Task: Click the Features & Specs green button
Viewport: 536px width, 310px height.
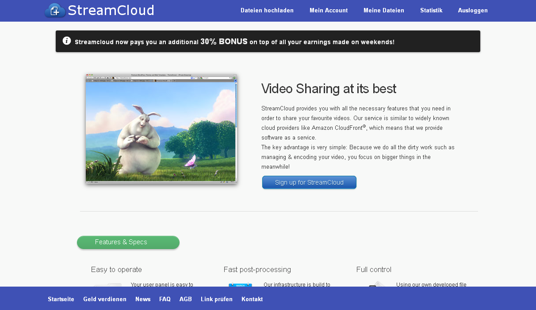Action: (128, 242)
